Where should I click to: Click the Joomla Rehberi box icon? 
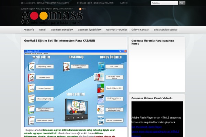[101, 88]
